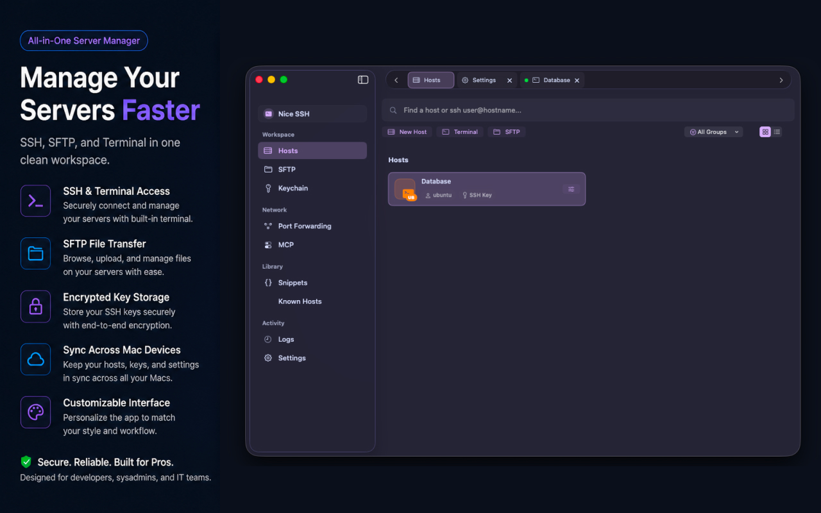Click the ubuntu username label
Viewport: 821px width, 513px height.
(x=439, y=195)
